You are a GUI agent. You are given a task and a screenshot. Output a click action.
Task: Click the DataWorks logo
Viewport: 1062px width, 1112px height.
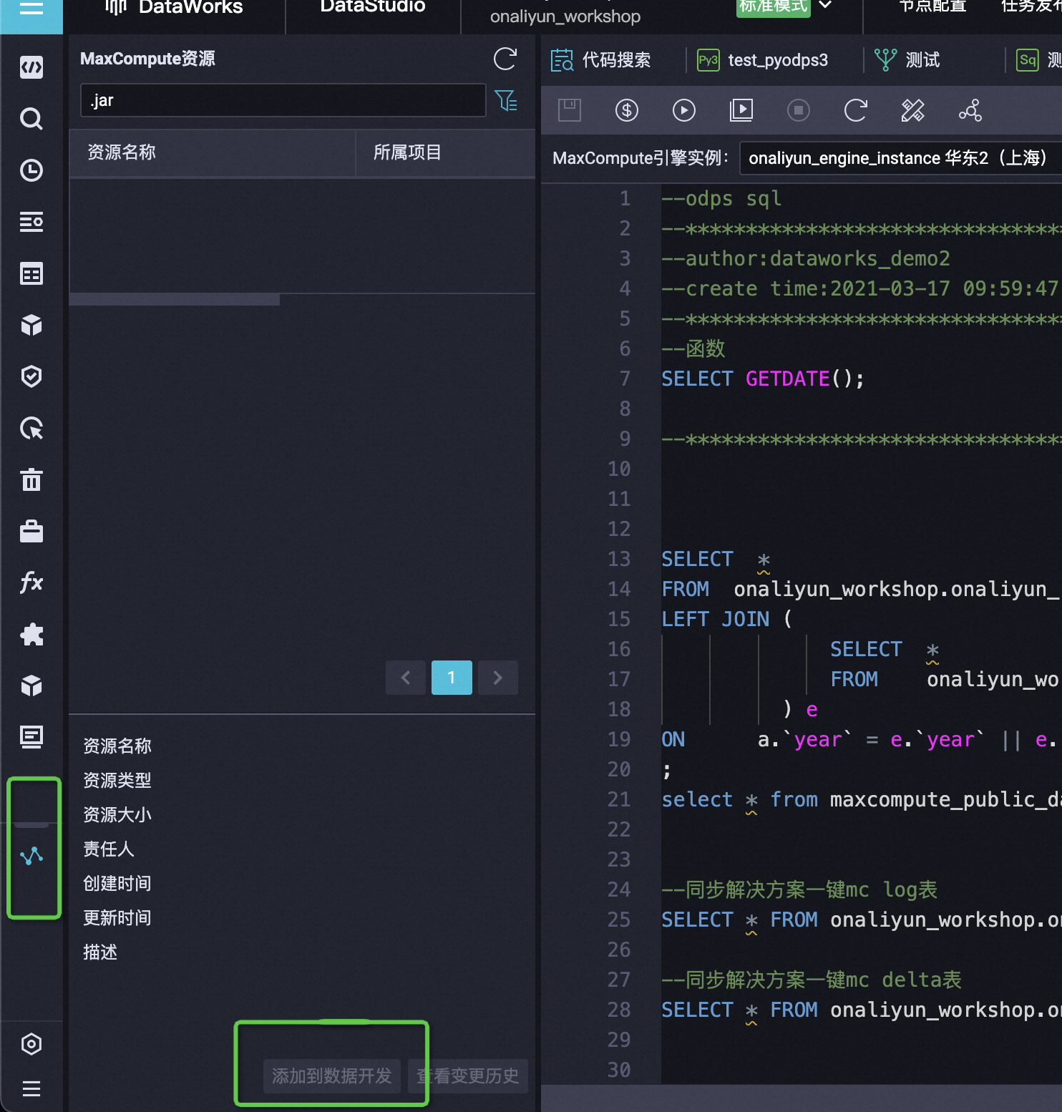[174, 7]
